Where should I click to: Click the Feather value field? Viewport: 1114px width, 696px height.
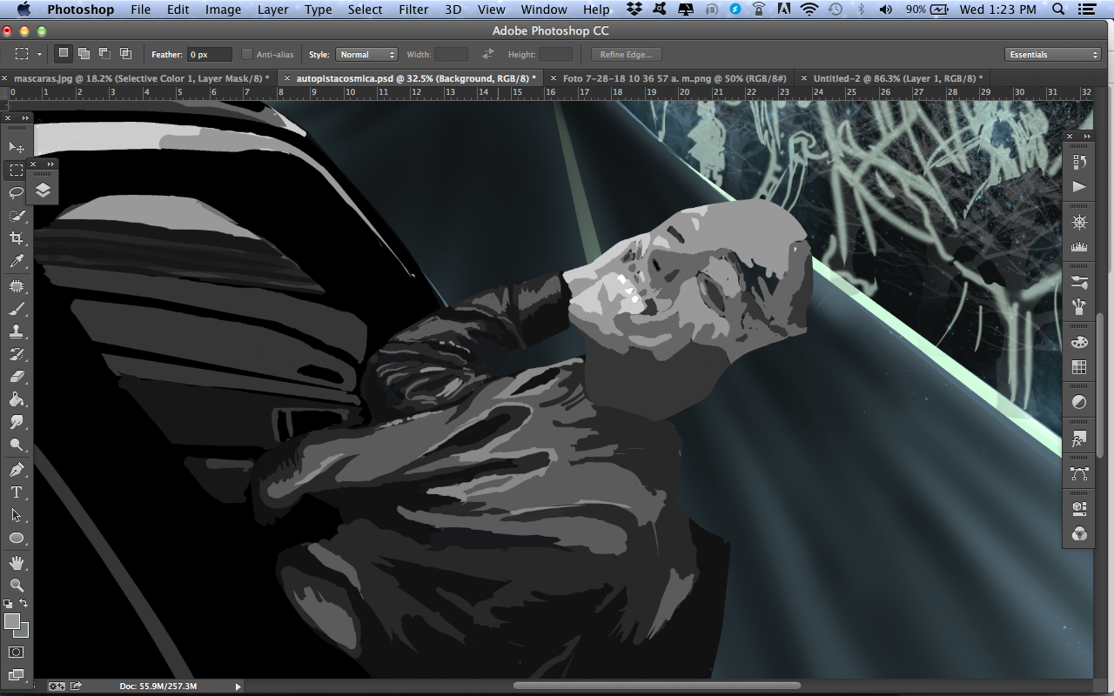tap(209, 54)
